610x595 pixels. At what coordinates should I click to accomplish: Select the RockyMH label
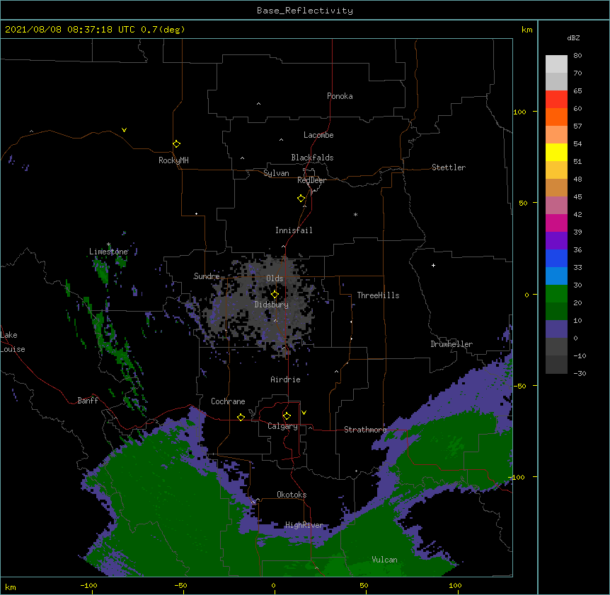click(173, 160)
